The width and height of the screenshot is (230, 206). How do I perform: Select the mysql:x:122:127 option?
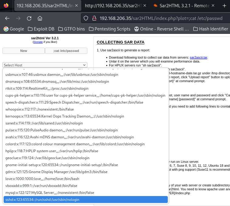pos(50,193)
